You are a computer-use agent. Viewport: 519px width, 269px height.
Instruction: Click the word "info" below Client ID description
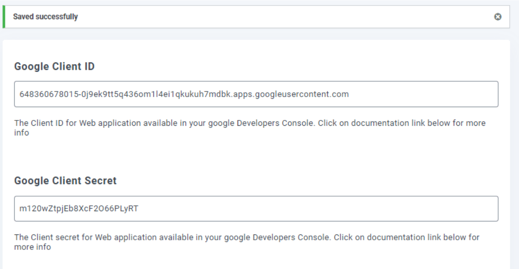pyautogui.click(x=21, y=133)
